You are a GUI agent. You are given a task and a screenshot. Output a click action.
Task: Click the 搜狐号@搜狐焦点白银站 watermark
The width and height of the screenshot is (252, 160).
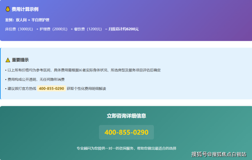[x=219, y=154]
